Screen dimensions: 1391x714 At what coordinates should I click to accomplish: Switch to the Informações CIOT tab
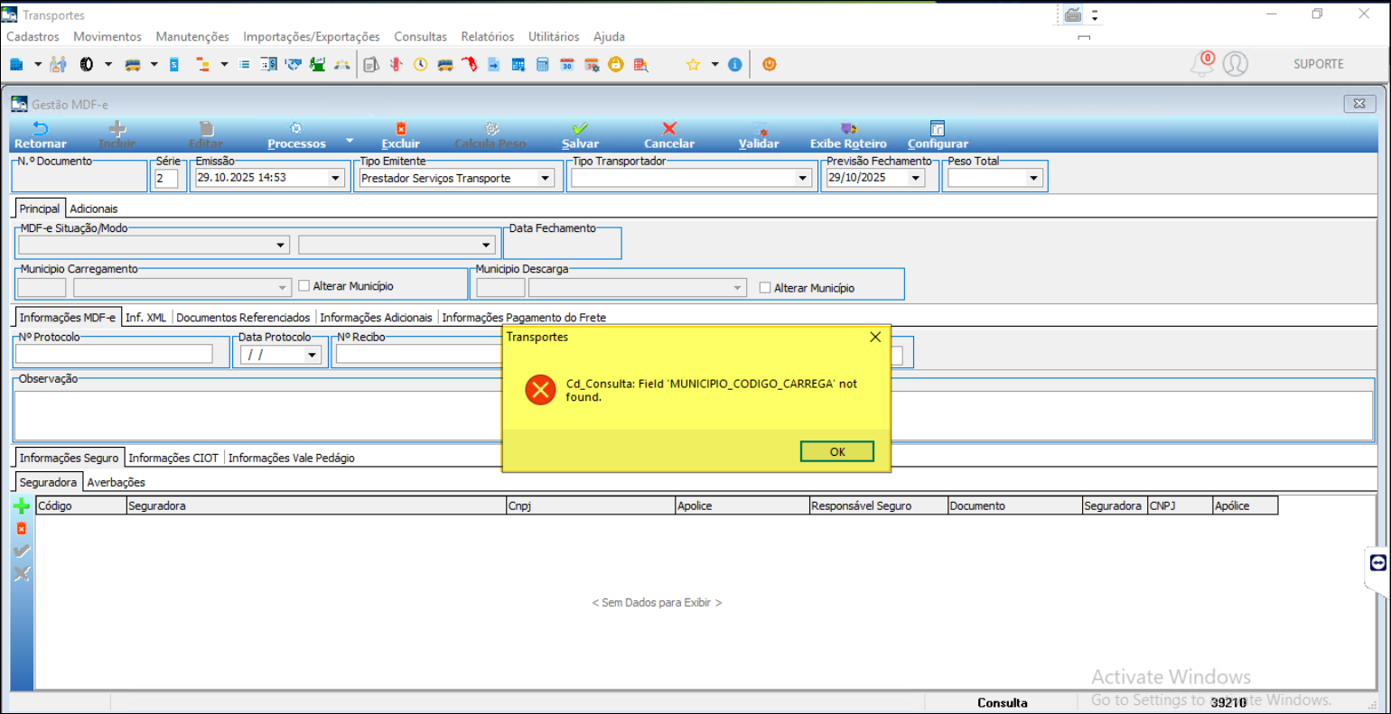point(173,459)
